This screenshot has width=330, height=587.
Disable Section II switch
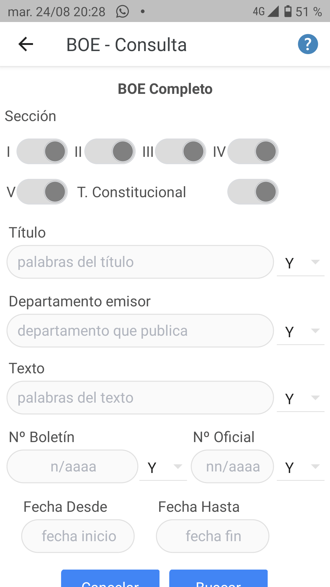[x=110, y=151]
